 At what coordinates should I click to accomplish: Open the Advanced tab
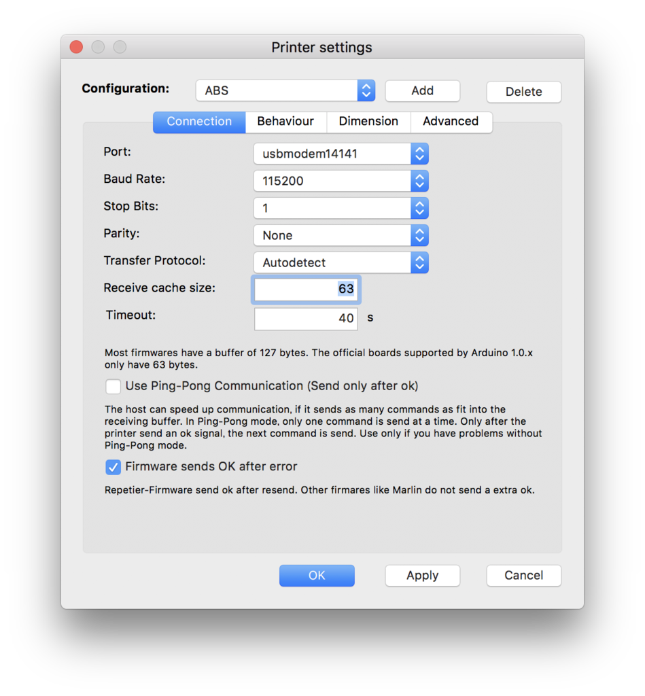click(x=451, y=122)
